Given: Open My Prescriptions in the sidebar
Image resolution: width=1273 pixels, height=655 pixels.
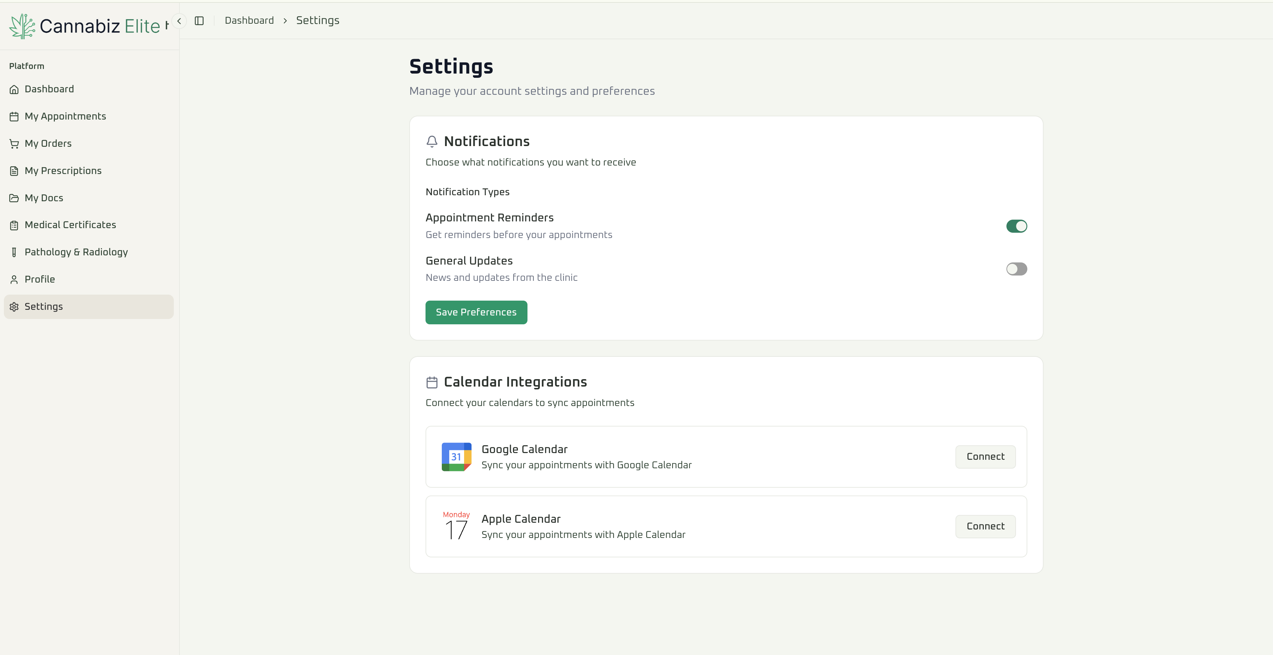Looking at the screenshot, I should click(63, 170).
